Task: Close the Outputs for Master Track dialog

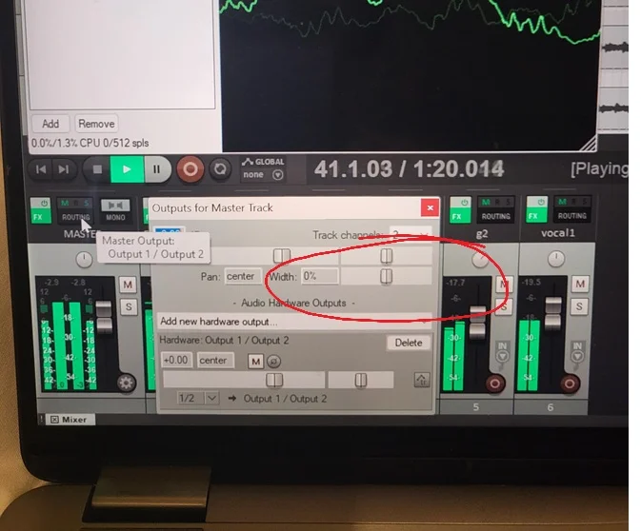Action: pos(431,207)
